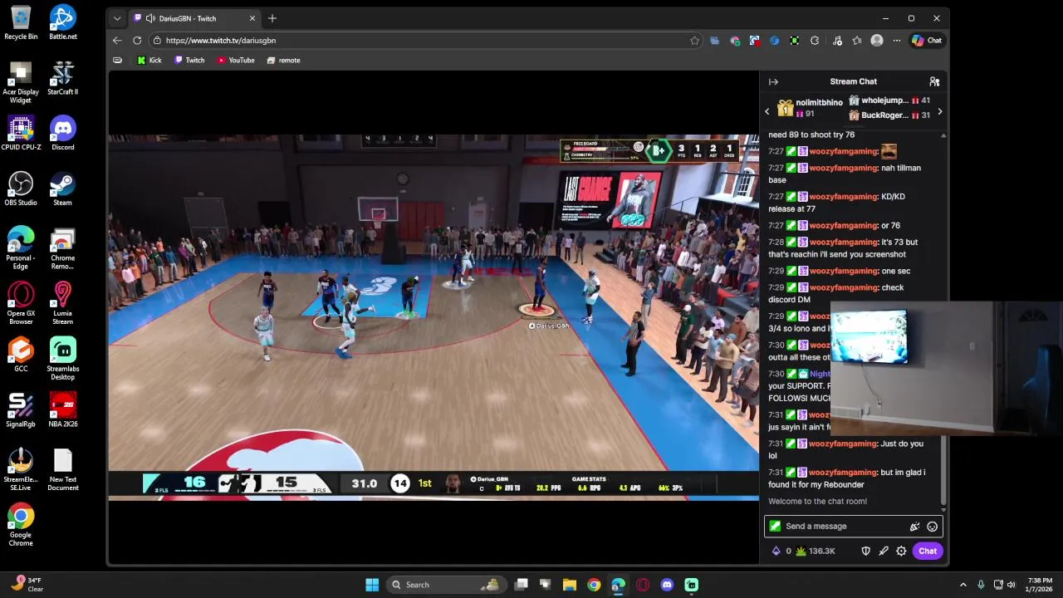Open the chat emote picker

(x=933, y=526)
